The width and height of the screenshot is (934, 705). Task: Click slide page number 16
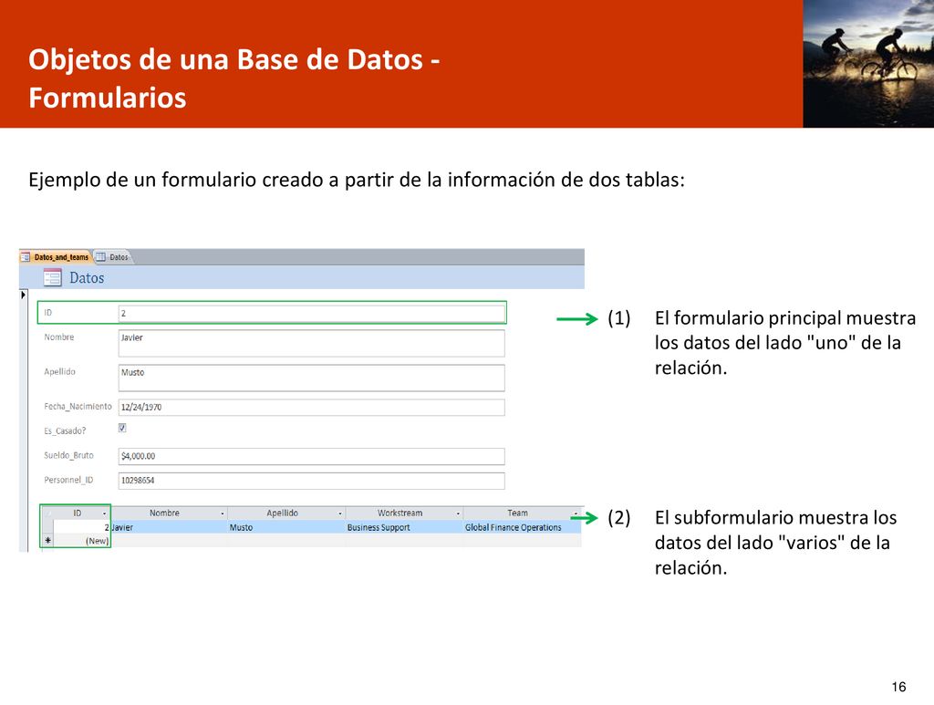(898, 687)
